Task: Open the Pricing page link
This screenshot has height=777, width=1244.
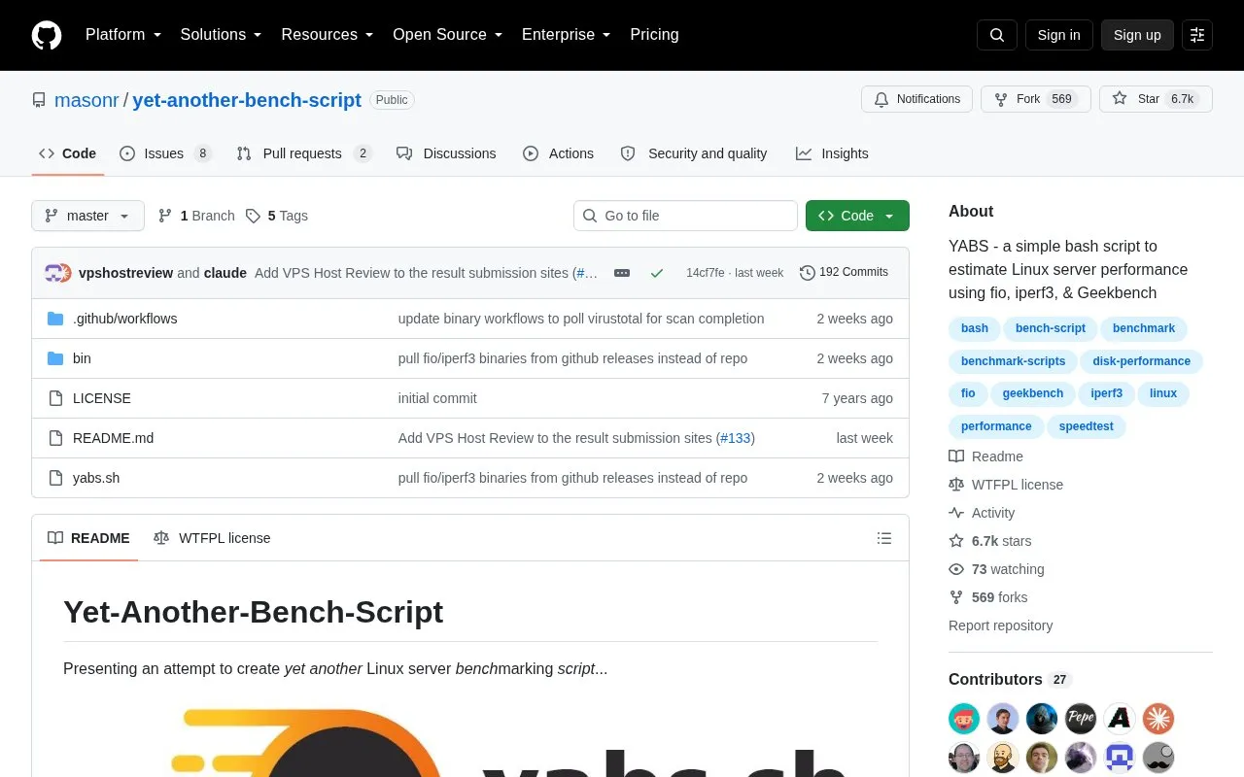Action: tap(654, 35)
